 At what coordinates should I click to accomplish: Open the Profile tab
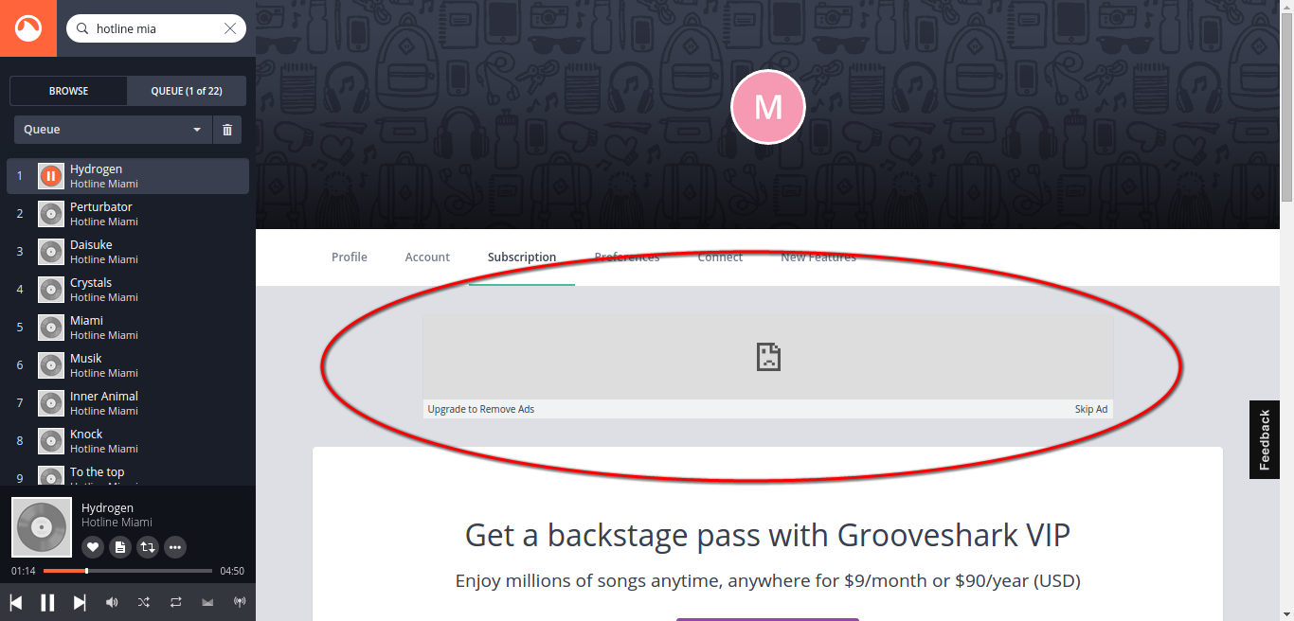click(x=350, y=257)
